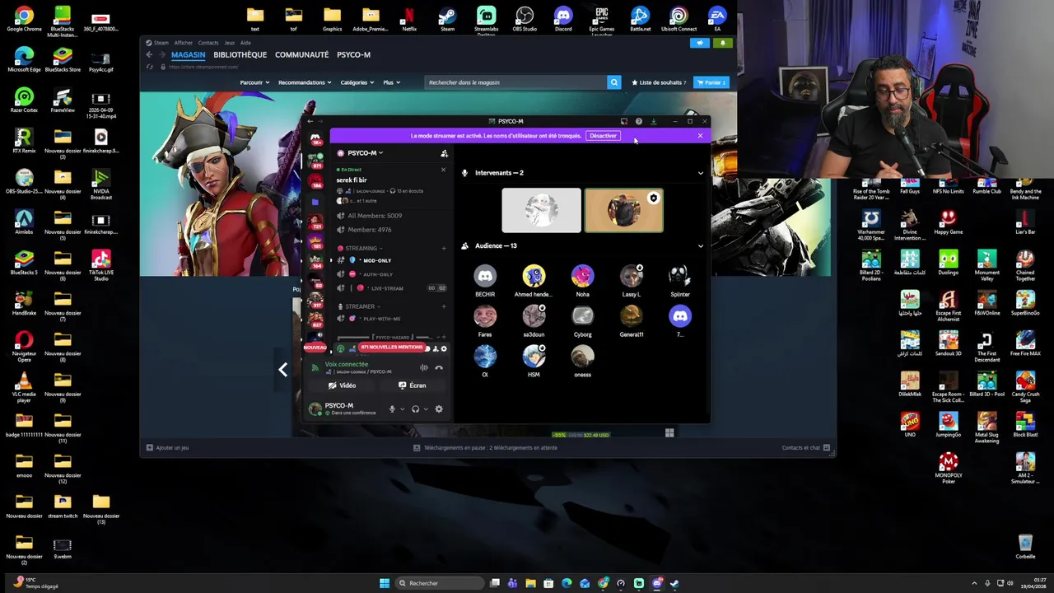Open Steam from the taskbar

[x=674, y=583]
